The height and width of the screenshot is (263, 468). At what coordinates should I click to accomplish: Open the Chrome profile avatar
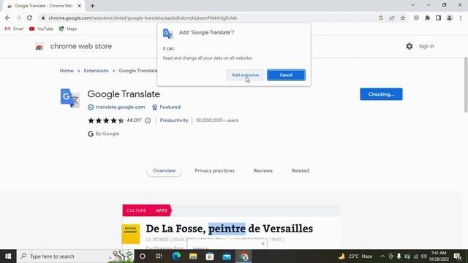(x=449, y=18)
